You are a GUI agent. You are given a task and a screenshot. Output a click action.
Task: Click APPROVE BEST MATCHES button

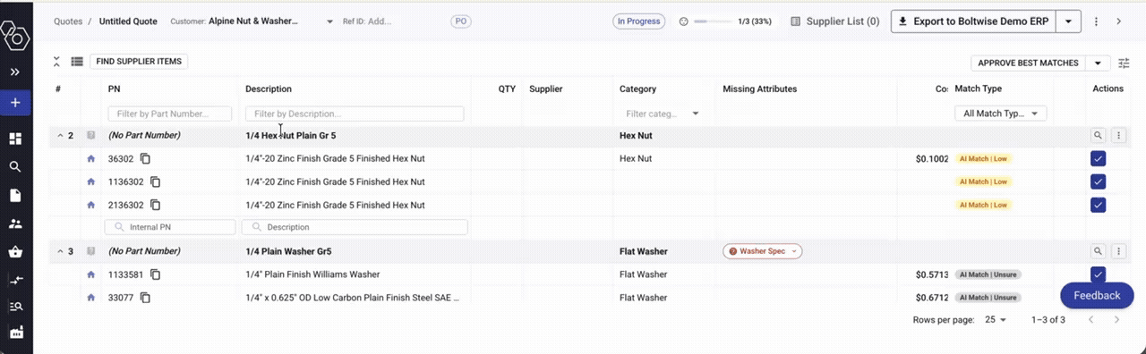[1028, 63]
